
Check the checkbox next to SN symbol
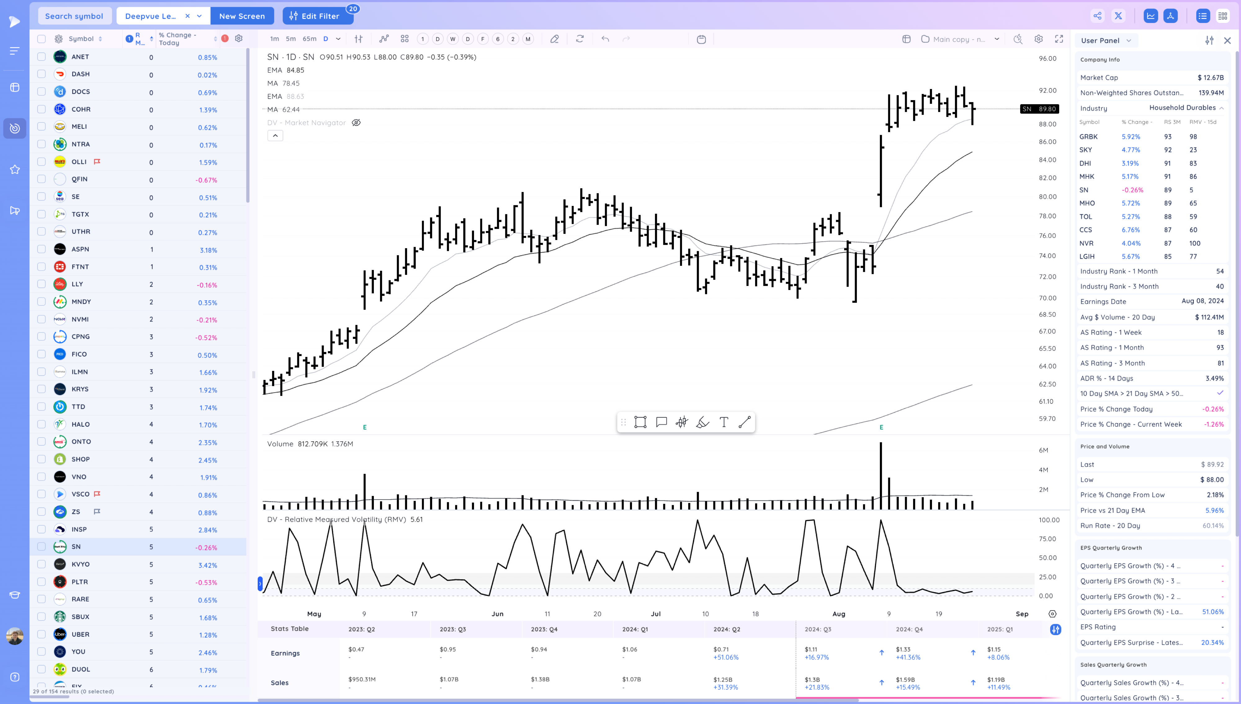coord(41,546)
